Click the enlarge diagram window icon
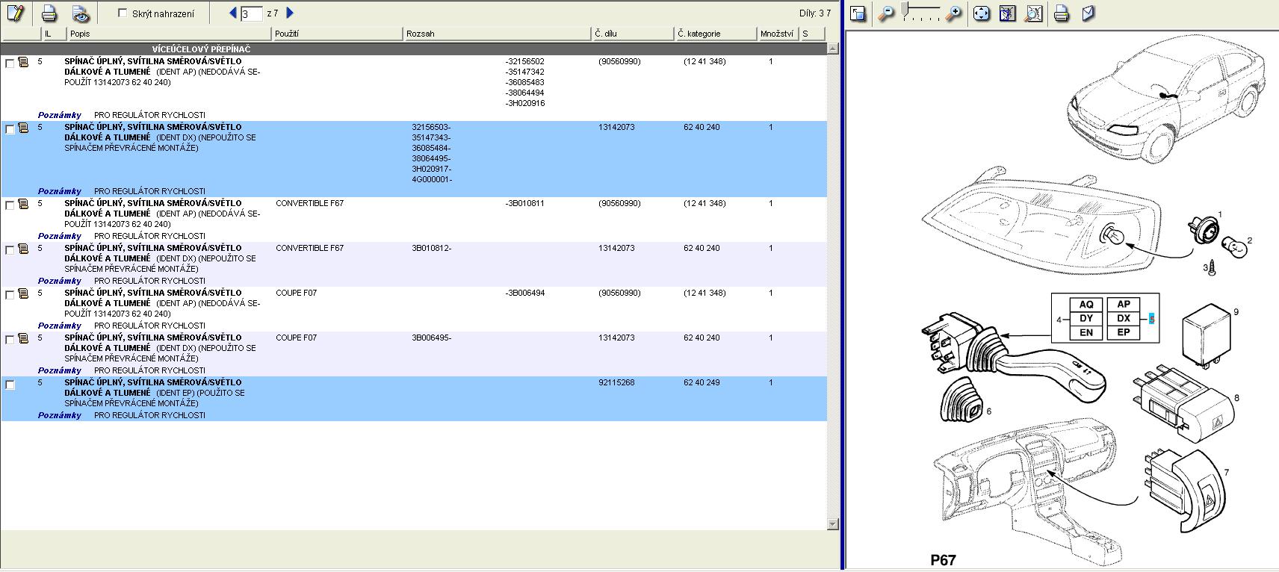Image resolution: width=1279 pixels, height=572 pixels. pos(858,13)
